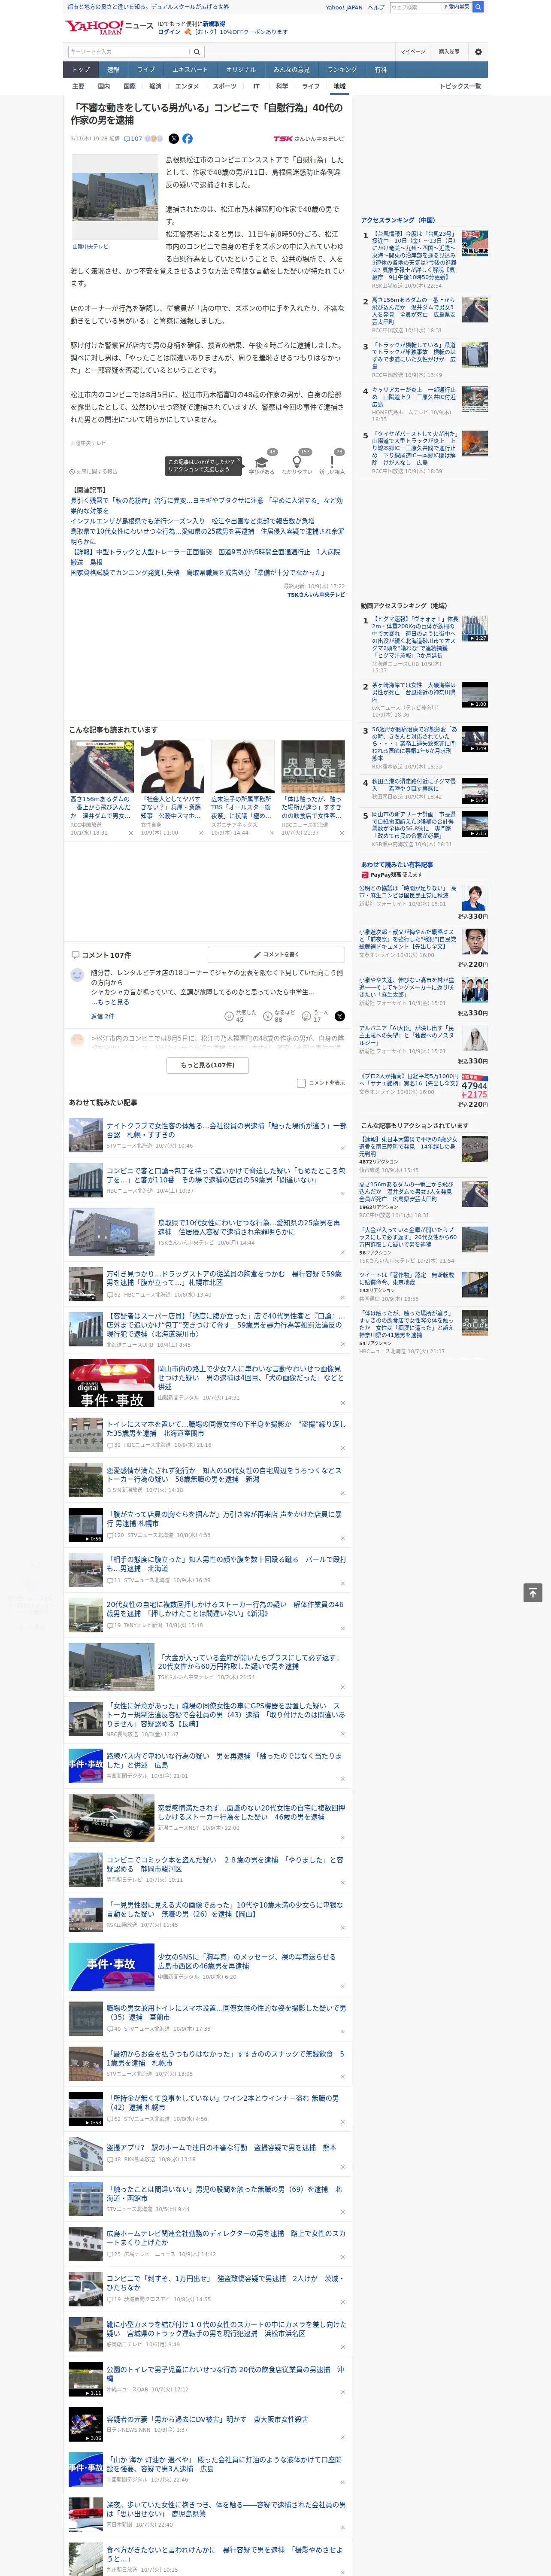This screenshot has height=2576, width=551.
Task: Open the トップ tab
Action: point(81,69)
